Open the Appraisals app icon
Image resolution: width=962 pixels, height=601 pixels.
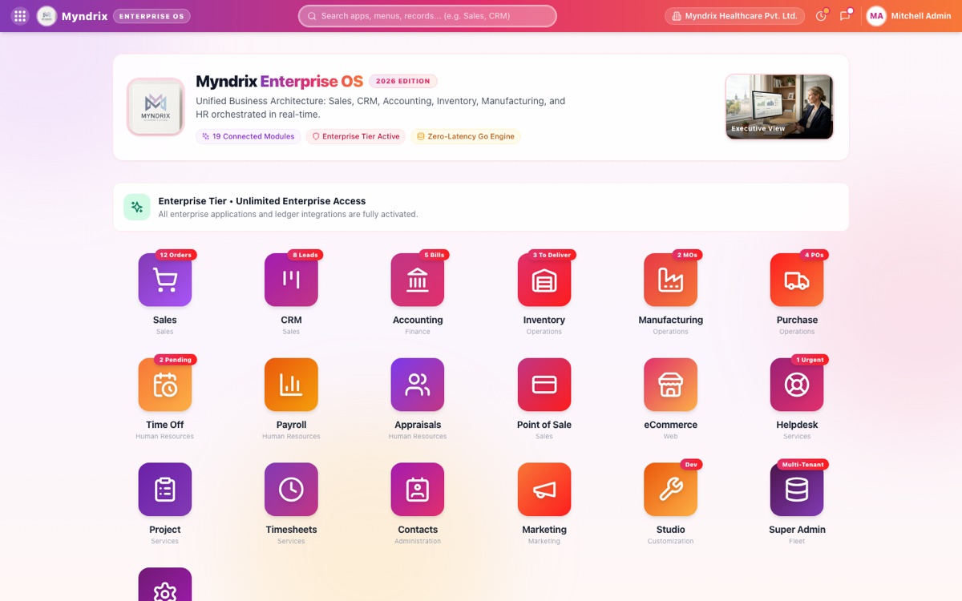pos(418,385)
